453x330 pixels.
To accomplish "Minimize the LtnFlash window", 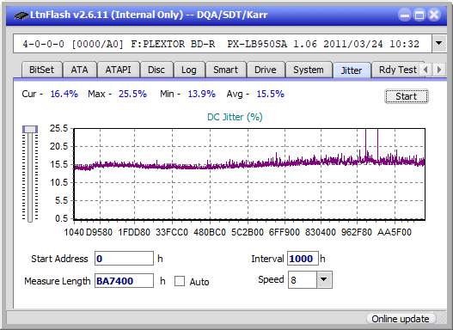I will coord(405,15).
